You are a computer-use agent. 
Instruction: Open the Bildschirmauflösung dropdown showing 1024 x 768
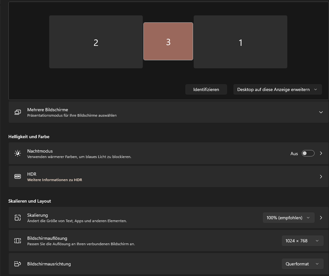(x=302, y=241)
